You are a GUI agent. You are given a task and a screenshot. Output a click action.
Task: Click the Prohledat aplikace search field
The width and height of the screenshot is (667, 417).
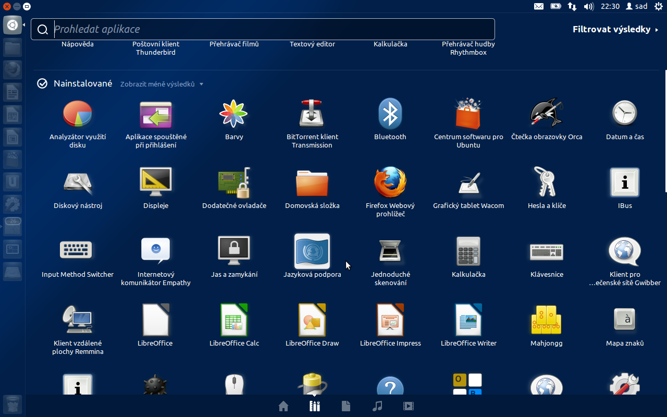click(263, 29)
